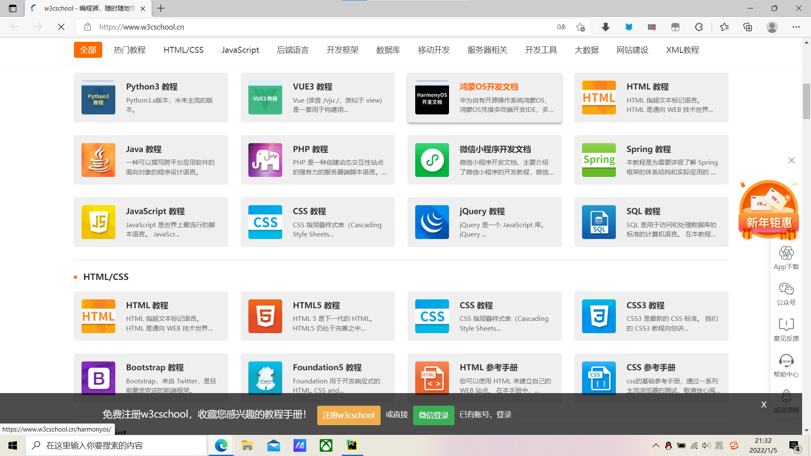Open the CSS 参考手册 file icon
This screenshot has width=811, height=456.
tap(599, 378)
